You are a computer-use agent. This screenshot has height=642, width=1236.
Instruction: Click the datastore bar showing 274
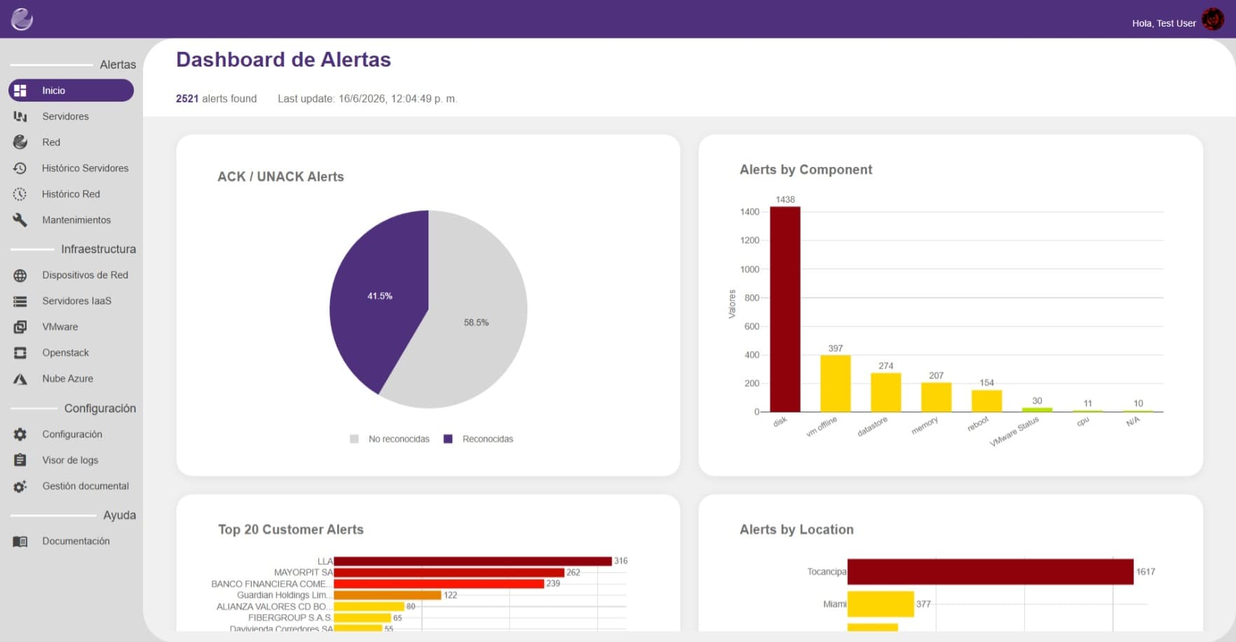point(886,392)
